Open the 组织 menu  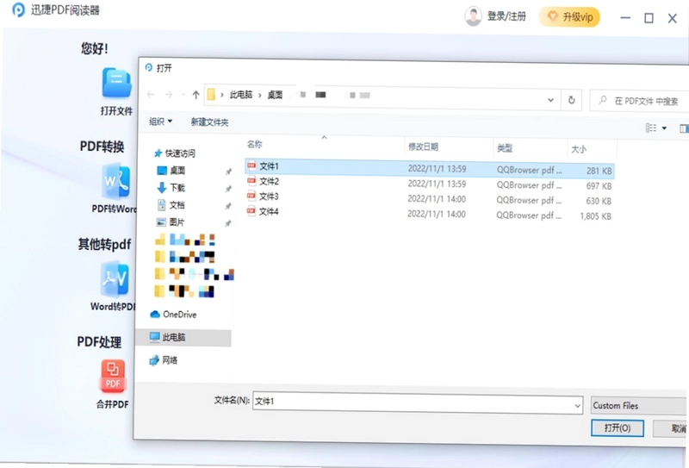click(160, 122)
